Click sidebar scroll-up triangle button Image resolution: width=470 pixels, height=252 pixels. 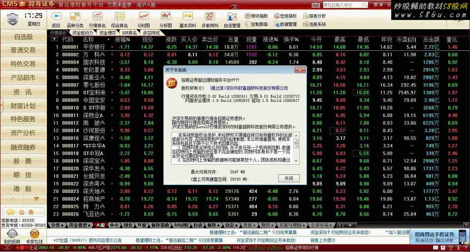pos(13,199)
